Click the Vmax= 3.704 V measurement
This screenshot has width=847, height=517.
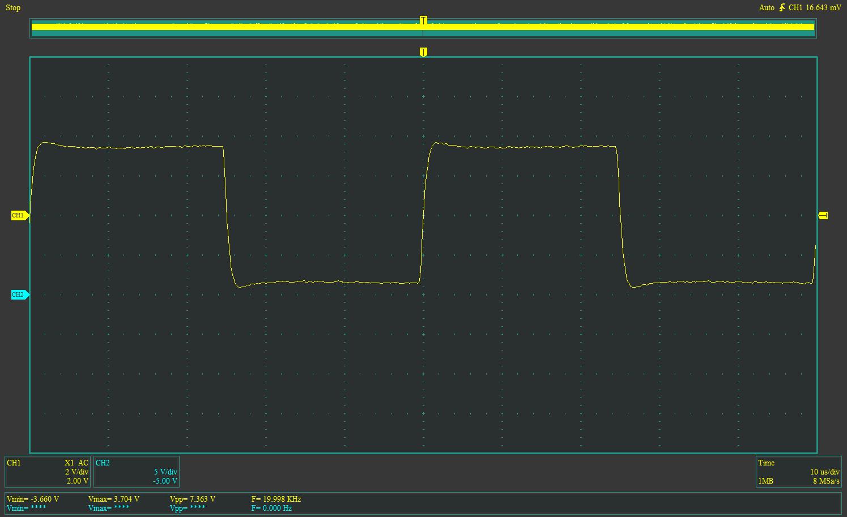(114, 499)
